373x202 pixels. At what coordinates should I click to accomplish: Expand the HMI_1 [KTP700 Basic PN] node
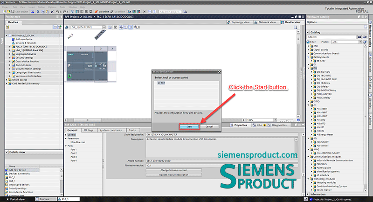[x=10, y=50]
